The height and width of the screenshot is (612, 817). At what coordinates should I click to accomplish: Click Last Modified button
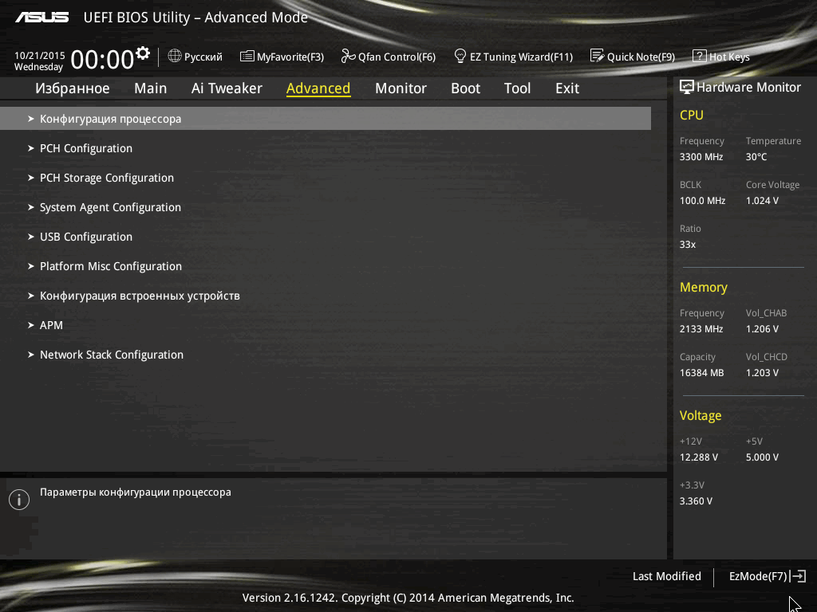(x=666, y=576)
